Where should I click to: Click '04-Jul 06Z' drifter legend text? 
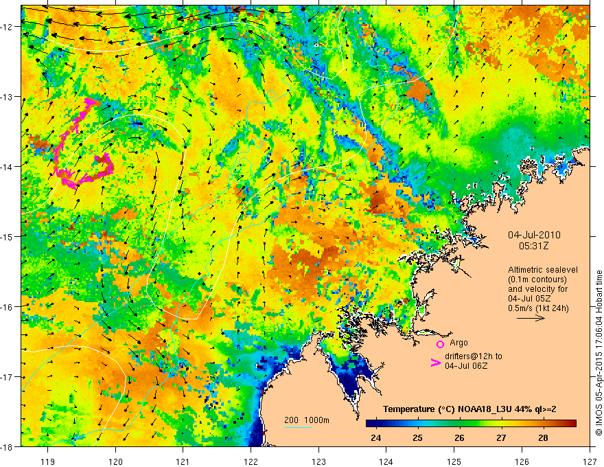pyautogui.click(x=466, y=365)
